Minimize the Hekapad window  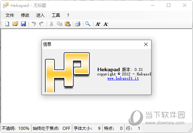click(x=153, y=6)
